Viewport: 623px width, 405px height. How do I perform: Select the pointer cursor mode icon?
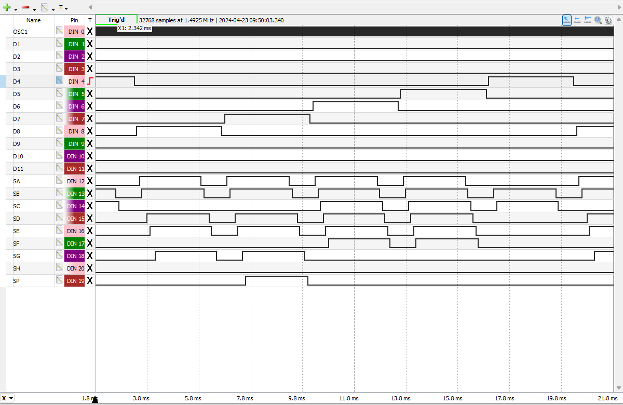point(567,20)
